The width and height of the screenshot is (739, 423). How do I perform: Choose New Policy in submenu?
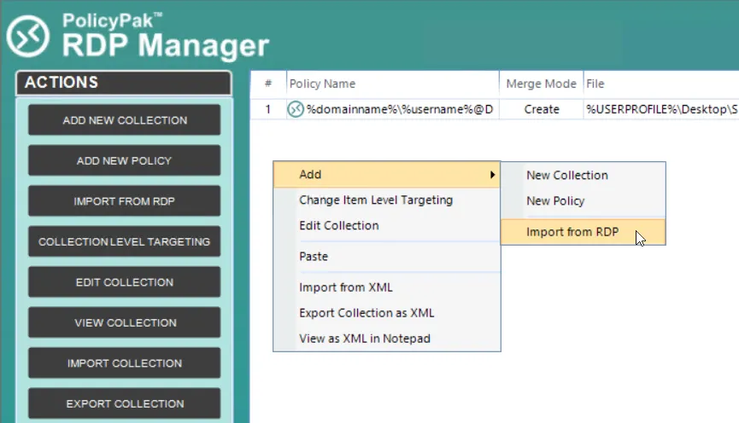click(583, 201)
